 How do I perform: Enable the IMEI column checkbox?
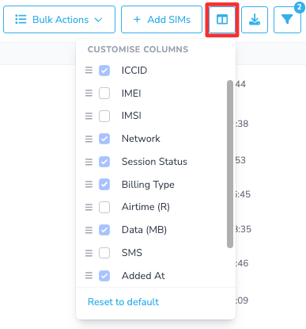[104, 94]
